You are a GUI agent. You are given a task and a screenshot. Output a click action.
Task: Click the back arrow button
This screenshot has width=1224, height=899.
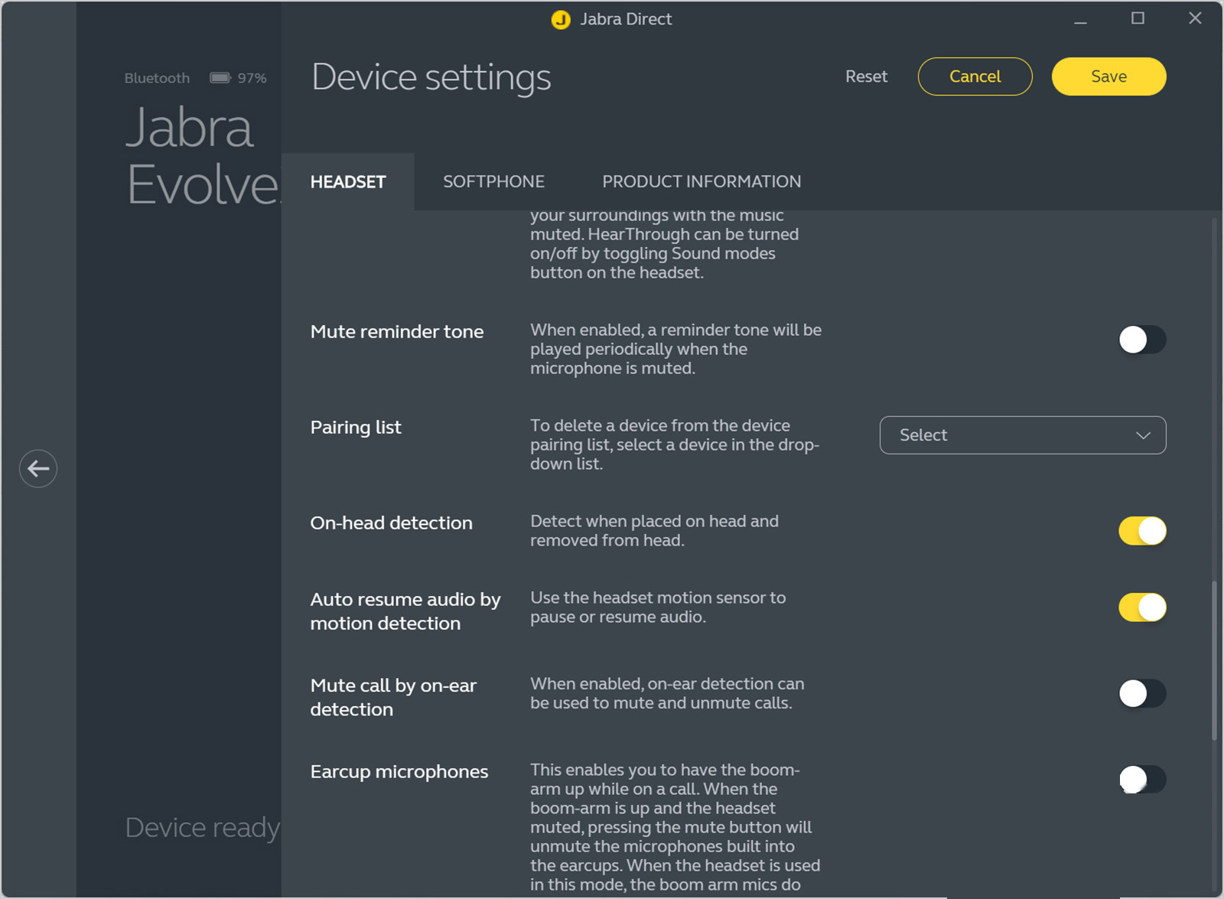38,468
